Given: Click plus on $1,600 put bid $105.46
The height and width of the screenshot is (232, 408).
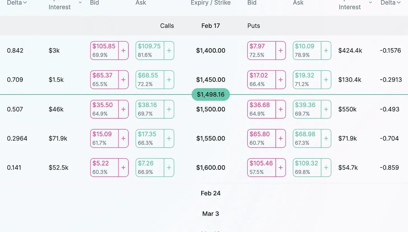Looking at the screenshot, I should point(280,167).
